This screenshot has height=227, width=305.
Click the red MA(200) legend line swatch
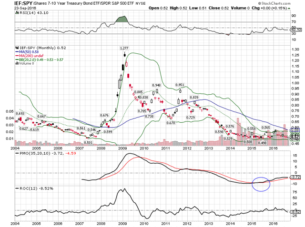point(17,56)
